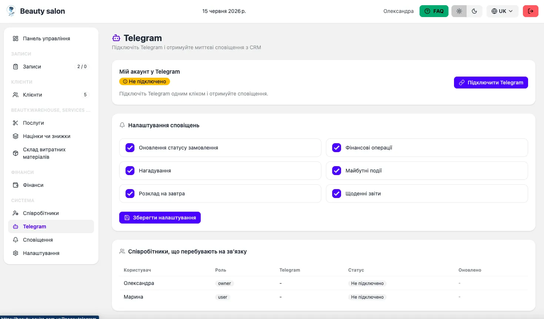Open Склад витратних матеріалів in sidebar
This screenshot has width=544, height=319.
(x=51, y=153)
